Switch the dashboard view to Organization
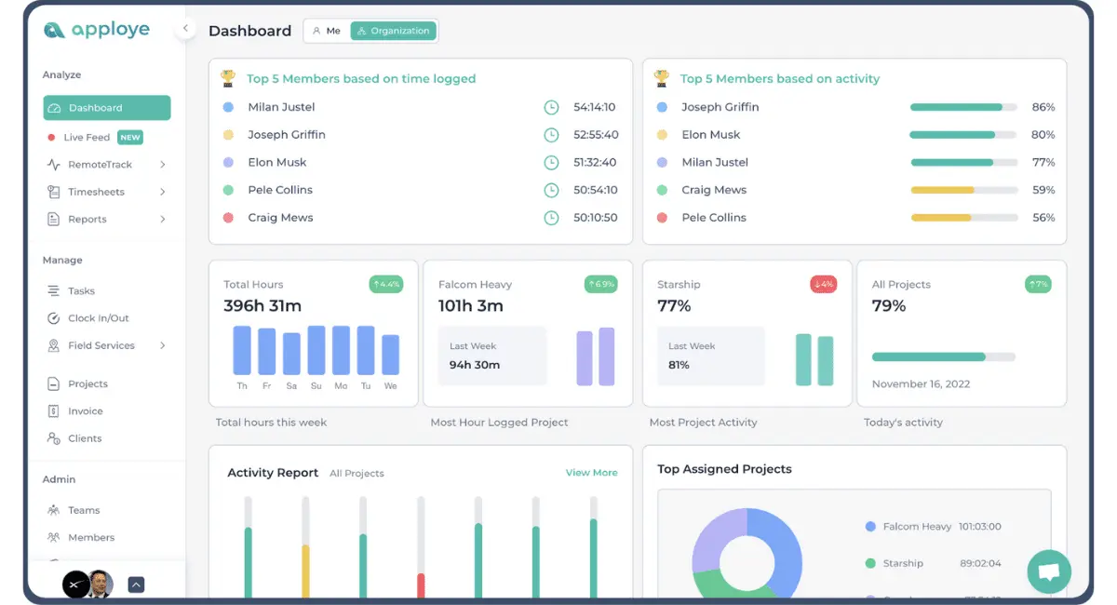Viewport: 1117px width, 605px height. (392, 31)
